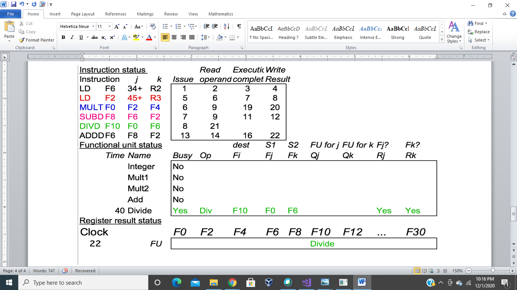The image size is (517, 290).
Task: Open Chrome from the taskbar
Action: tap(232, 282)
